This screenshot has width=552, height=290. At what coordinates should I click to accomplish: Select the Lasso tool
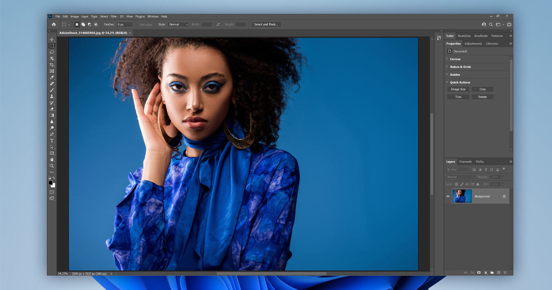point(51,52)
